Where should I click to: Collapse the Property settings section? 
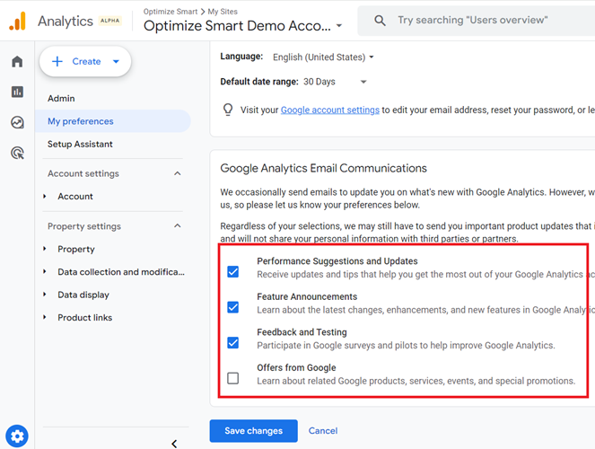(177, 225)
